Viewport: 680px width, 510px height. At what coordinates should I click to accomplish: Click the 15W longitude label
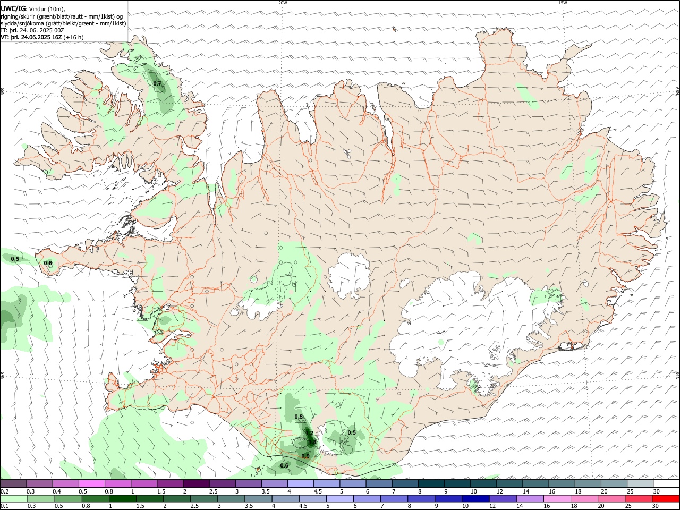click(x=563, y=3)
